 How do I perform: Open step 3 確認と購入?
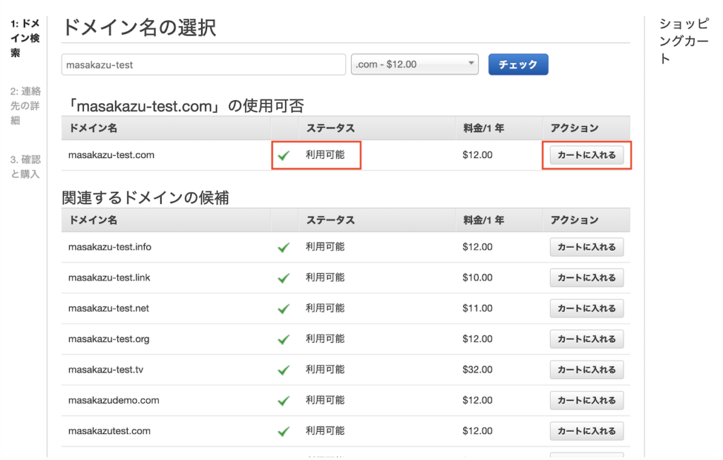point(25,167)
